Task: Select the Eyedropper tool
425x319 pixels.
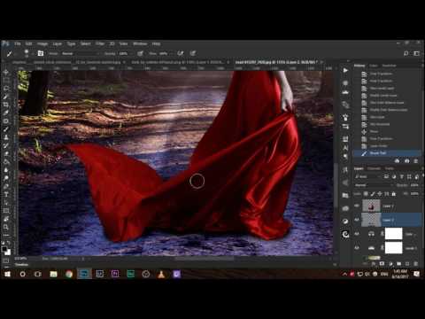Action: (6, 113)
